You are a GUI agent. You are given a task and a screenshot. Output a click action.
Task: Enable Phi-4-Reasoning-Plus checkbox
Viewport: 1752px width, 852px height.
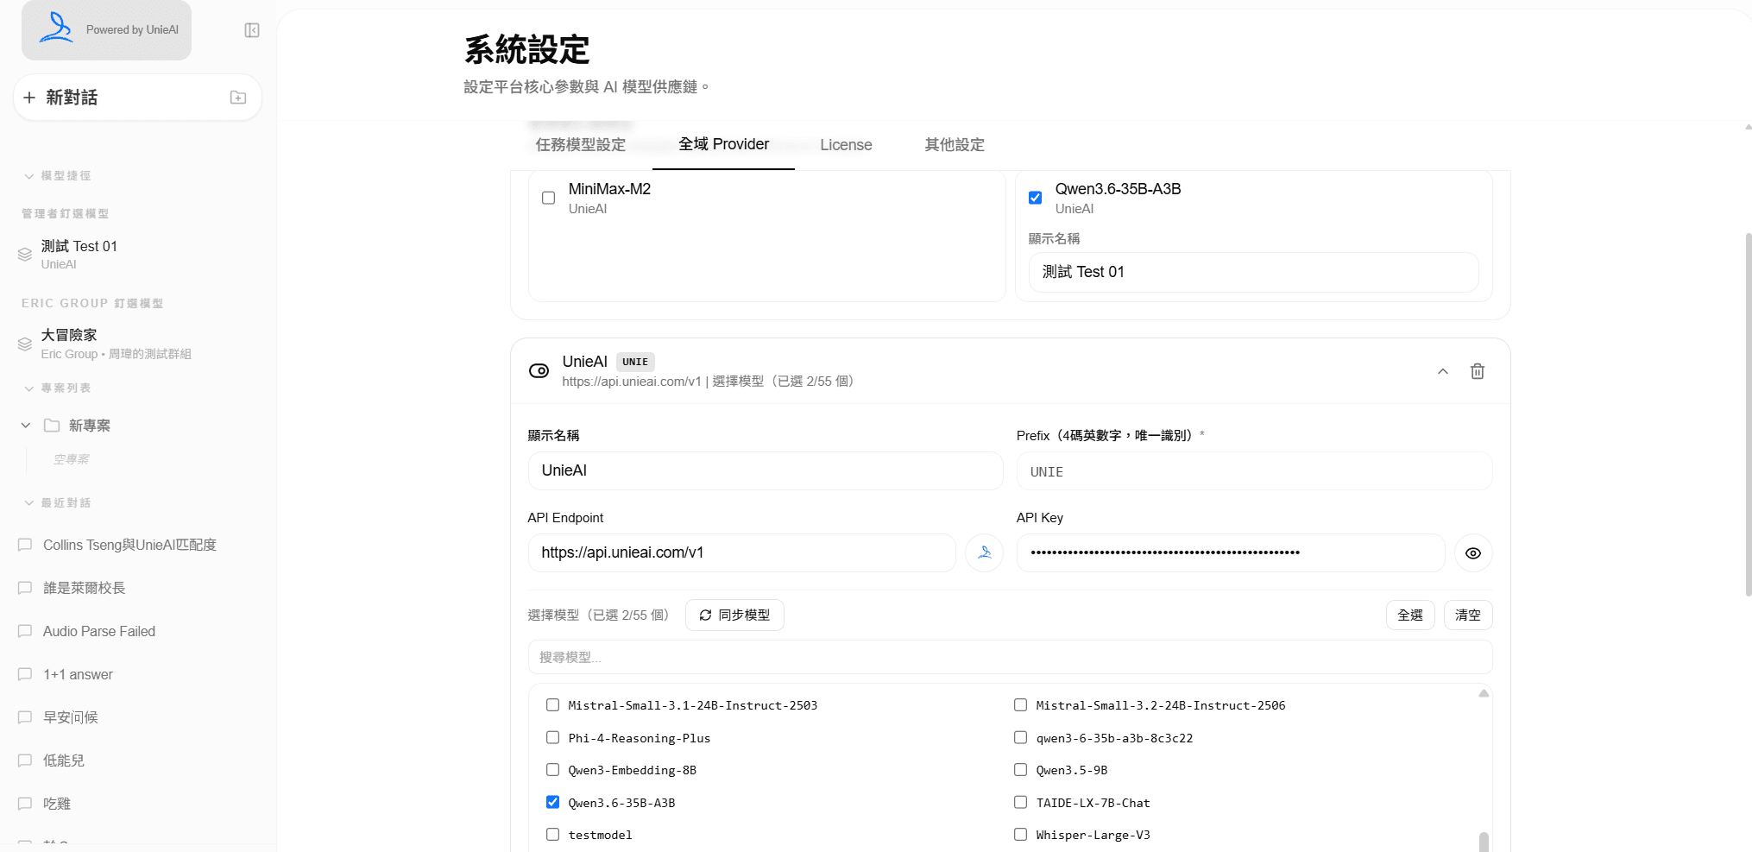552,737
